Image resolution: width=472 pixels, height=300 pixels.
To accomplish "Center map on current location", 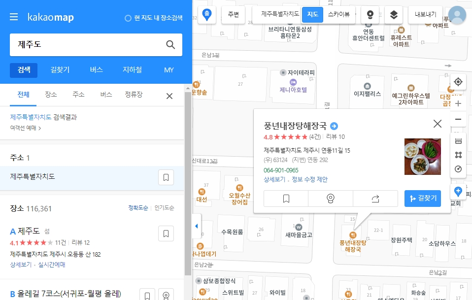I will point(458,82).
